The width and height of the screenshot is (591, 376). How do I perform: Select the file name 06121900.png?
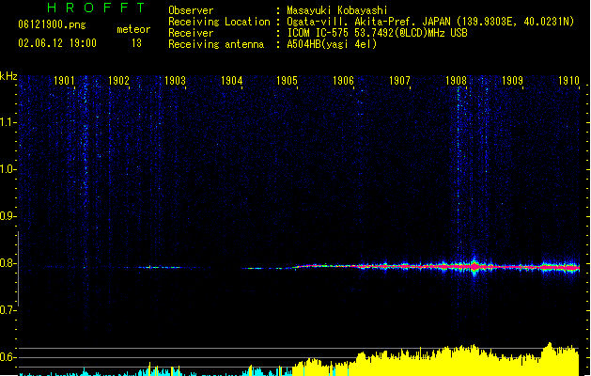point(52,24)
